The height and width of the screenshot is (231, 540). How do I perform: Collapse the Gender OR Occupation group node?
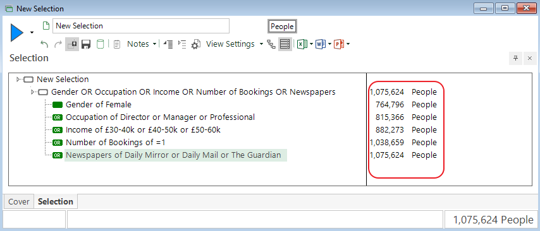click(33, 92)
